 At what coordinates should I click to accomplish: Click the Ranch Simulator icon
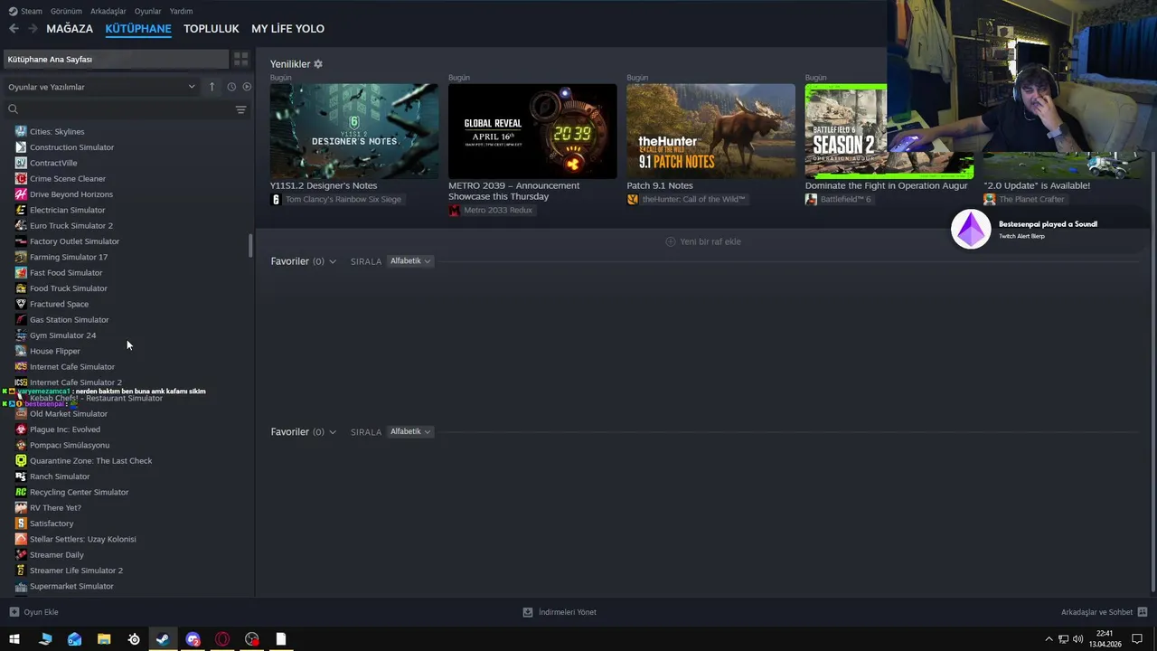point(21,476)
